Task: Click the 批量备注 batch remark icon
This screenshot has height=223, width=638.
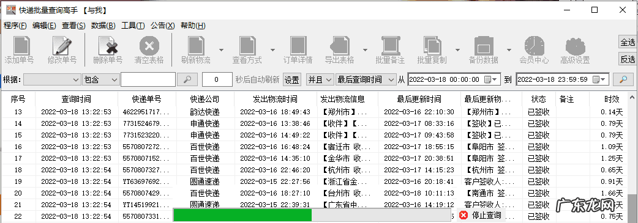Action: (390, 45)
